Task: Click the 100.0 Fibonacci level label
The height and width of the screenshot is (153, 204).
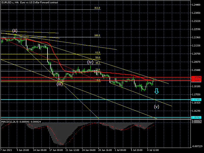Action: (x=97, y=35)
